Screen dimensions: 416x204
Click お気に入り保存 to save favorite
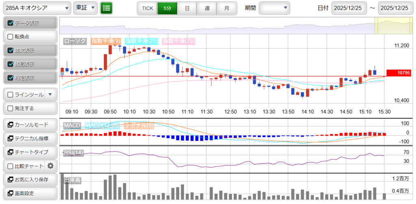click(x=29, y=180)
